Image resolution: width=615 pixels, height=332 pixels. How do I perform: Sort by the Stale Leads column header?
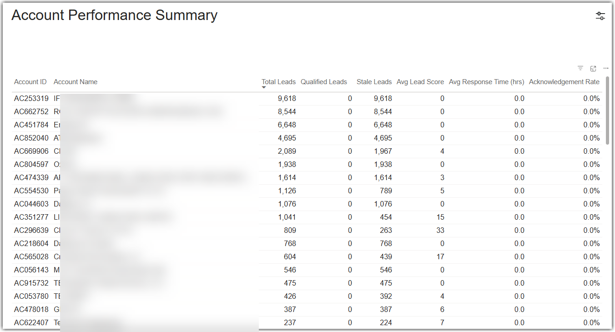coord(374,82)
